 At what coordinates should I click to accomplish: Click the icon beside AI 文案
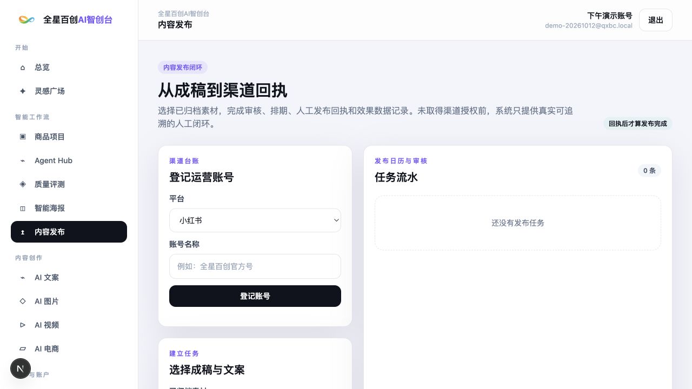tap(23, 277)
